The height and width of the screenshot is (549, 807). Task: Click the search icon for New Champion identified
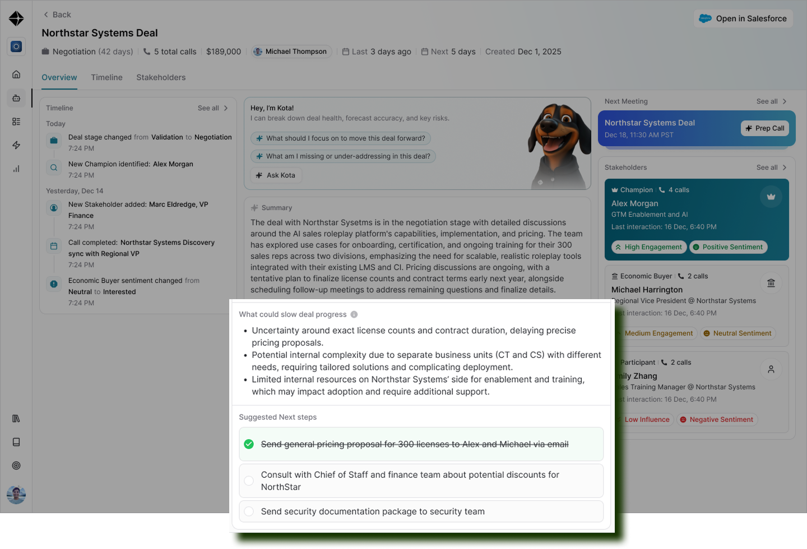click(54, 168)
